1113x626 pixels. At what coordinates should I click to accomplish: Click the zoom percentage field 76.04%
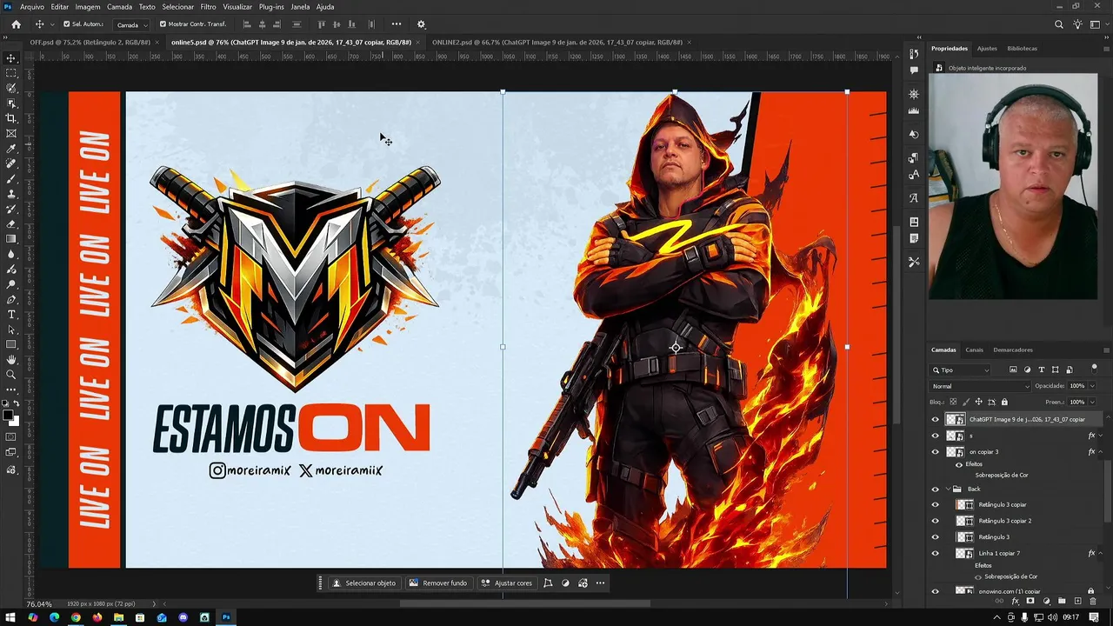tap(39, 603)
